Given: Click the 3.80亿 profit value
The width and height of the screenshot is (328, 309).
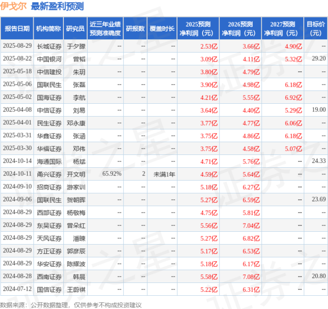Looking at the screenshot, I should coord(209,72).
